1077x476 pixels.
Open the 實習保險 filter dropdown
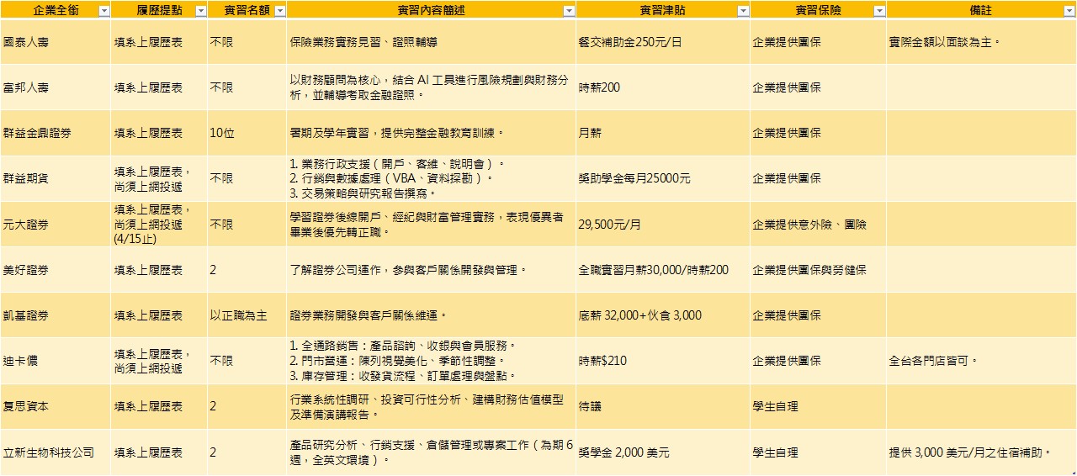(879, 11)
